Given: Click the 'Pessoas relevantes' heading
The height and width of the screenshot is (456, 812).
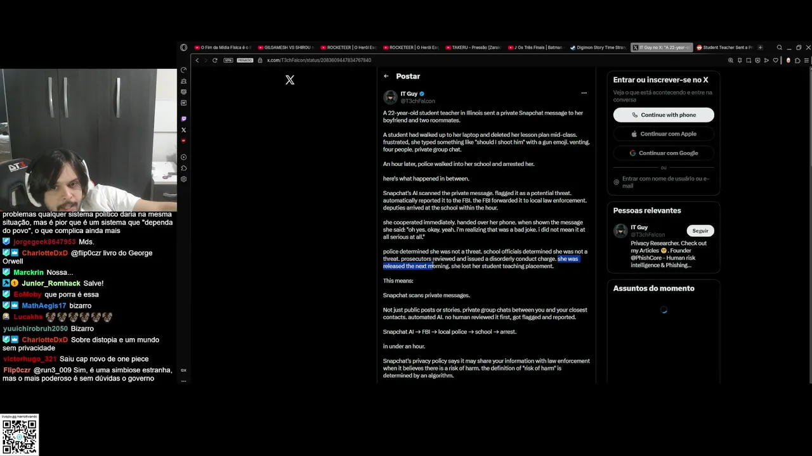Looking at the screenshot, I should click(647, 210).
